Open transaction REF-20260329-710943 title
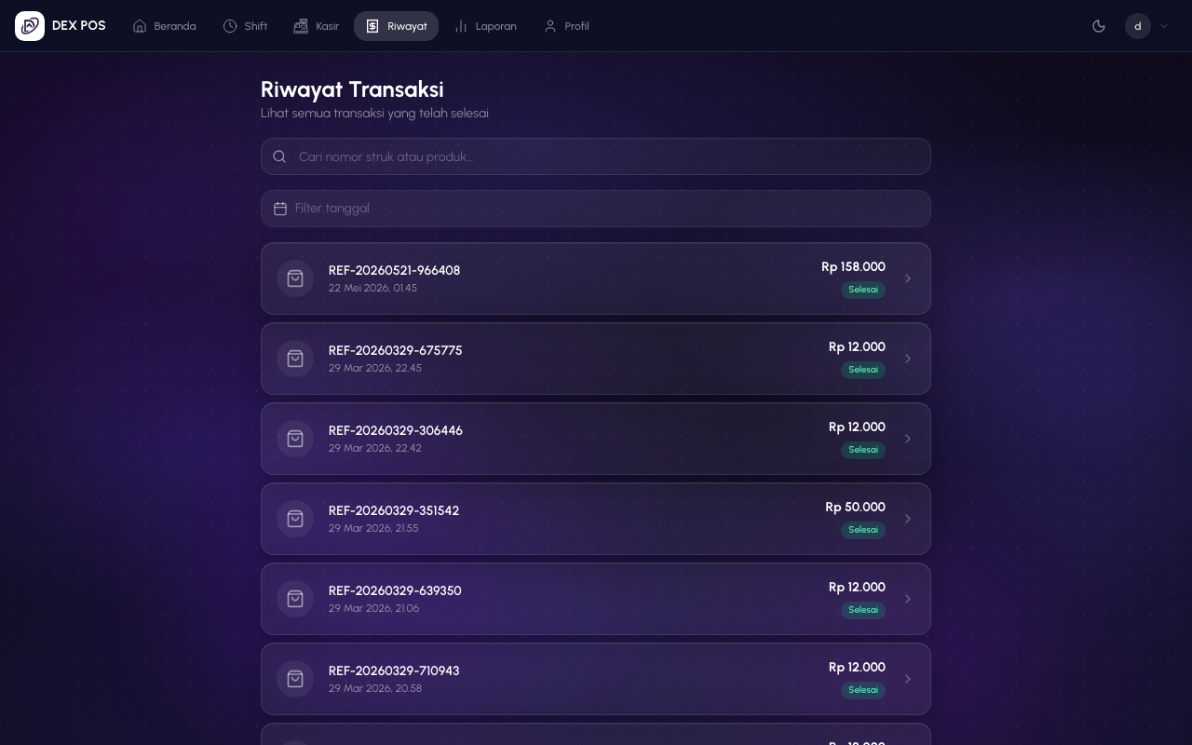Screen dimensions: 1192x745 click(394, 670)
